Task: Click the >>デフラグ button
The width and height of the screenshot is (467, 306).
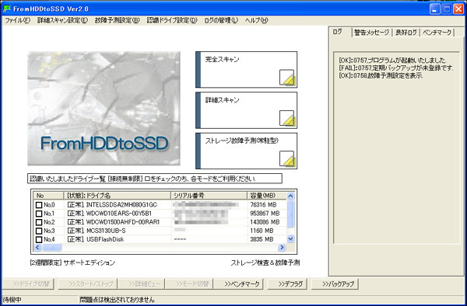Action: 287,284
